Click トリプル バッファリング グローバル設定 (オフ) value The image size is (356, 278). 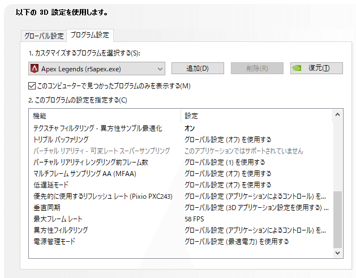point(228,139)
